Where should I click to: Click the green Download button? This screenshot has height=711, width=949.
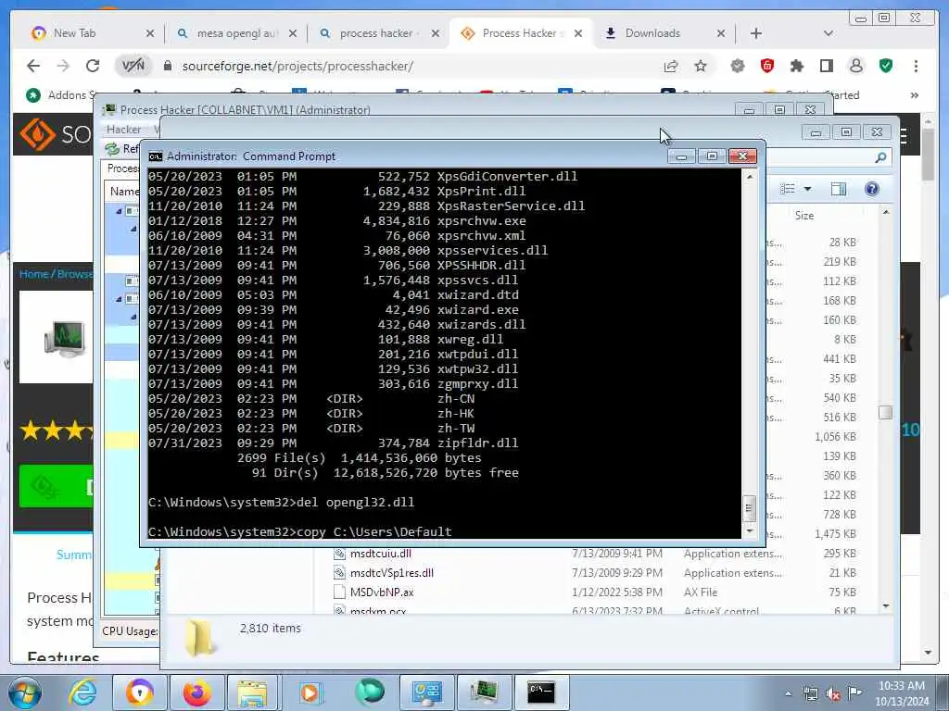56,486
